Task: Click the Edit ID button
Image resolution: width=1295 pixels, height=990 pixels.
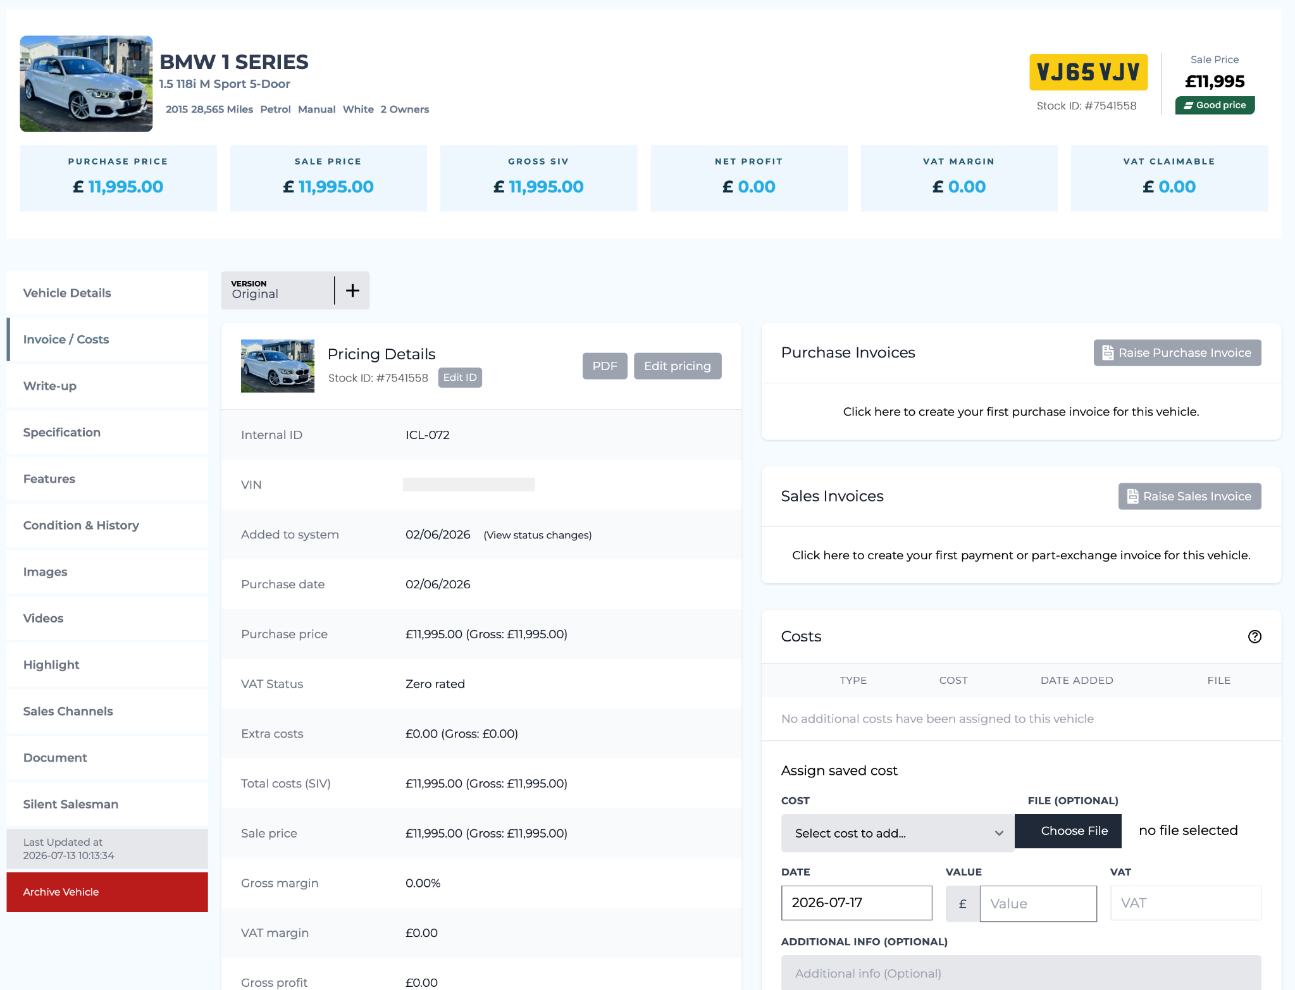Action: pyautogui.click(x=460, y=378)
